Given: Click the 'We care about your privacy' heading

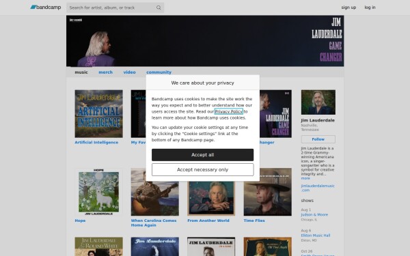Looking at the screenshot, I should [x=203, y=83].
